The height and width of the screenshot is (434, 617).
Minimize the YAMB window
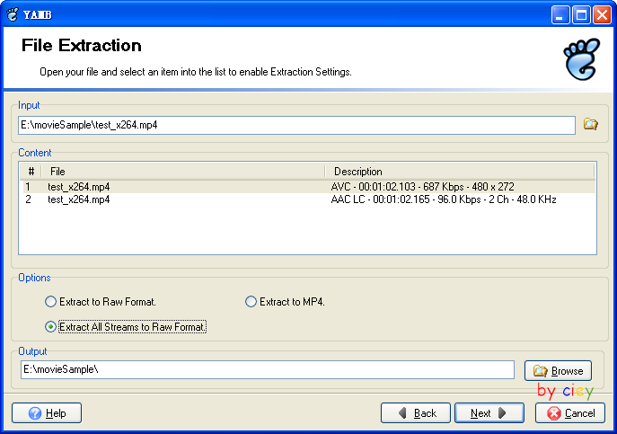pos(560,13)
